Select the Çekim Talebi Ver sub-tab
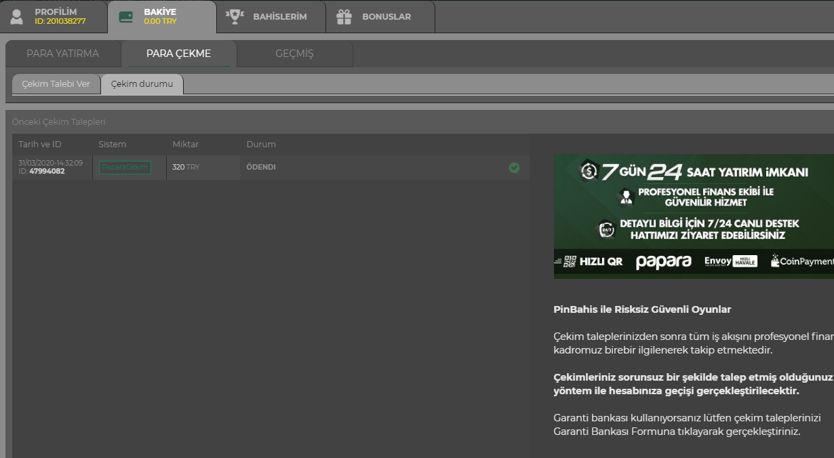The width and height of the screenshot is (834, 458). click(56, 84)
